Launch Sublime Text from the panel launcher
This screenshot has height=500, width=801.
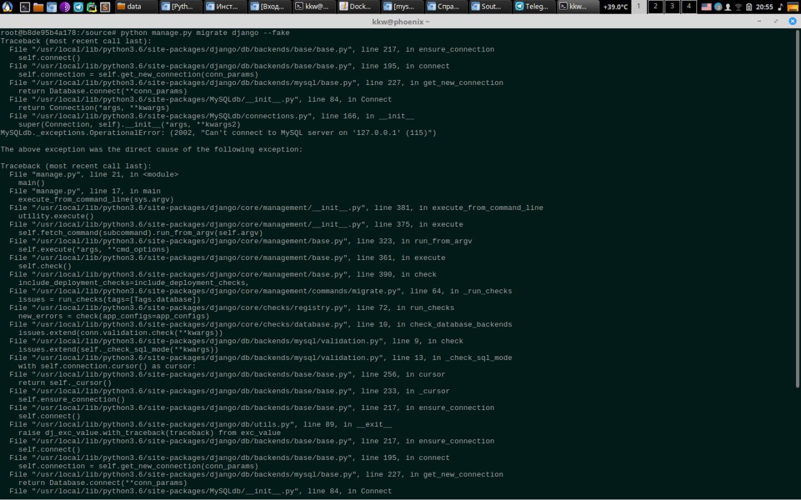105,7
